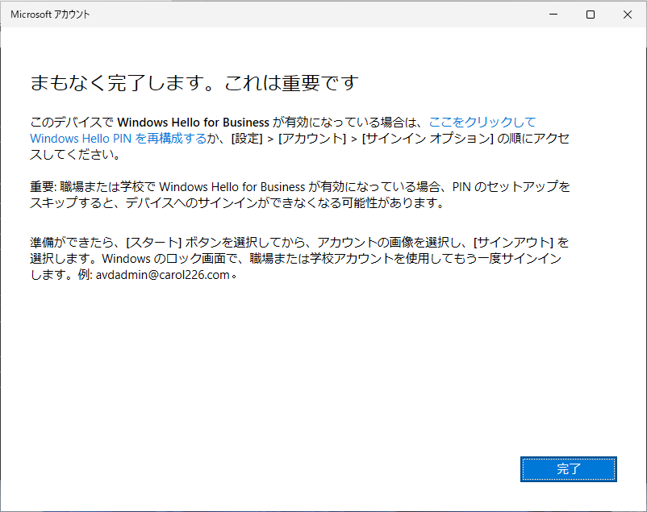Close the Microsoft アカウント window
Screen dimensions: 647x512
[x=628, y=15]
